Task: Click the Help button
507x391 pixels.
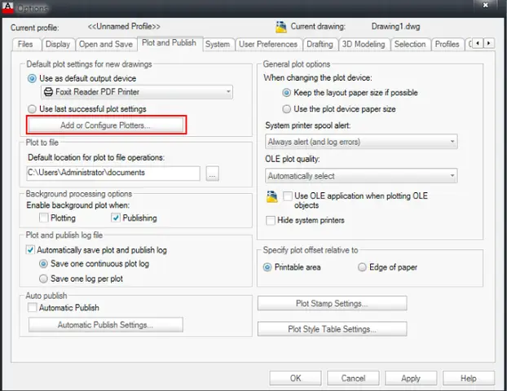Action: tap(469, 378)
